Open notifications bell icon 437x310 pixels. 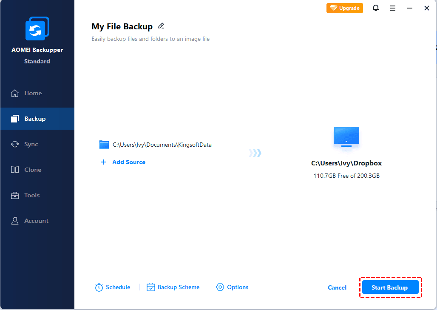click(x=376, y=8)
